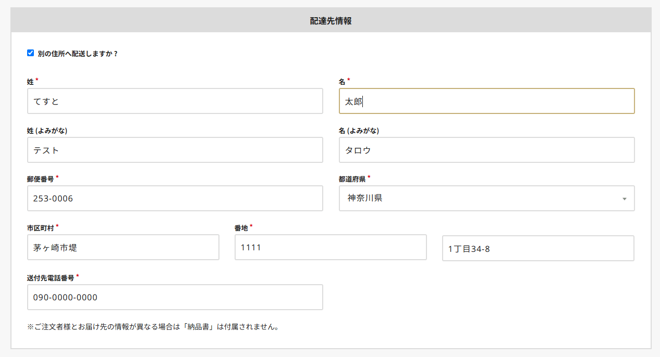Click the 都道府県 label text
This screenshot has width=660, height=357.
click(x=352, y=179)
